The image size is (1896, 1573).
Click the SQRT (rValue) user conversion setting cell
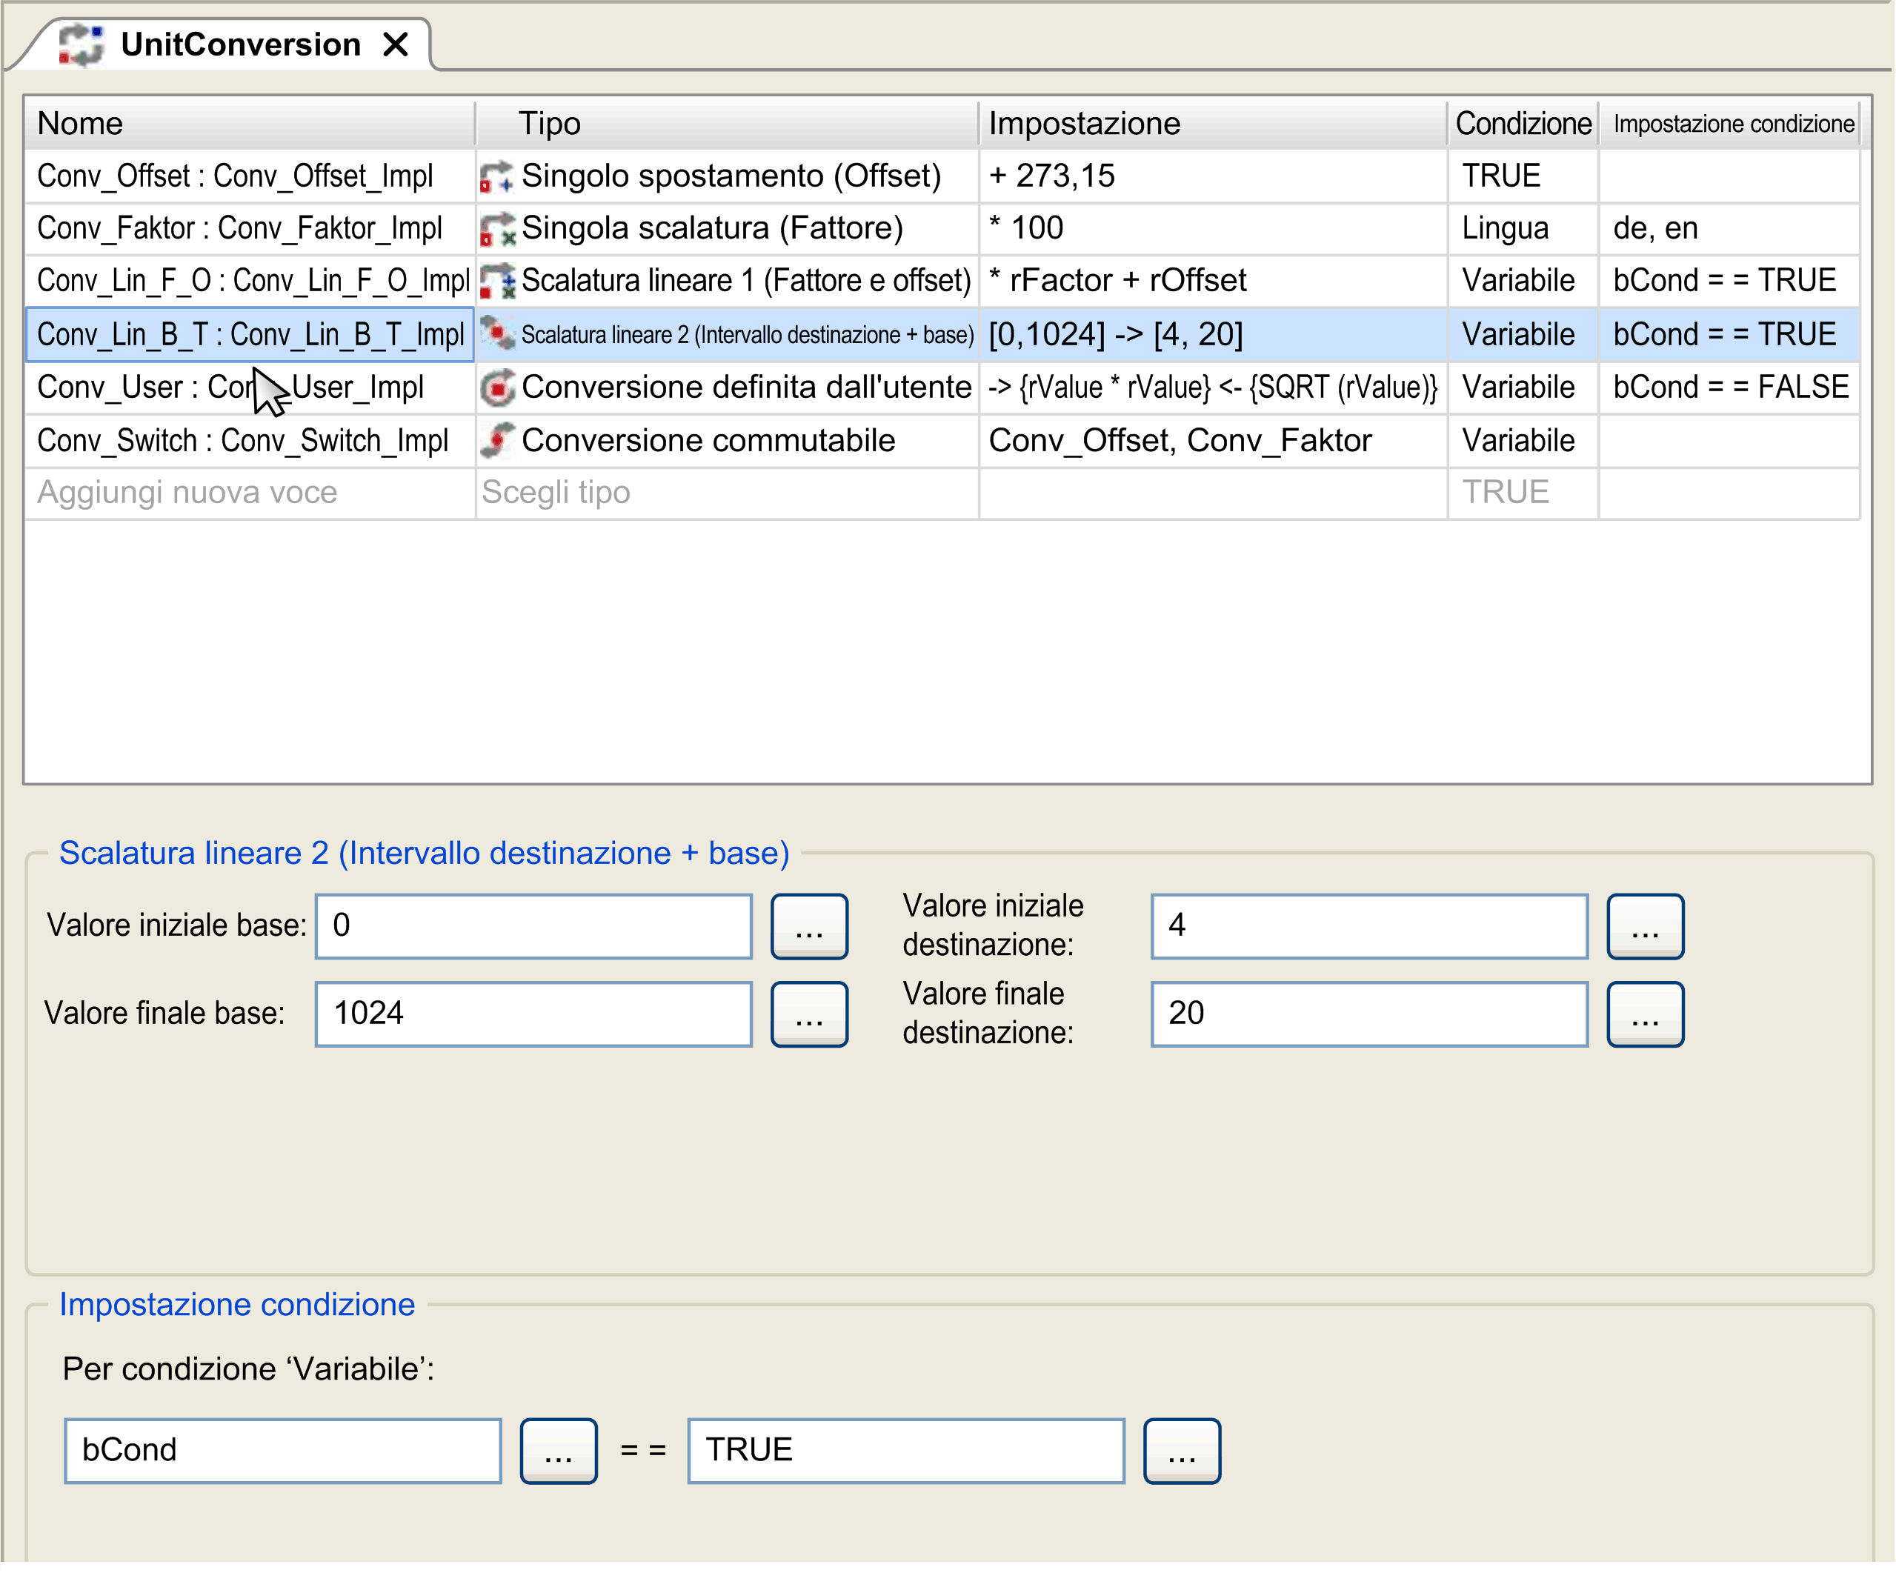point(1213,388)
